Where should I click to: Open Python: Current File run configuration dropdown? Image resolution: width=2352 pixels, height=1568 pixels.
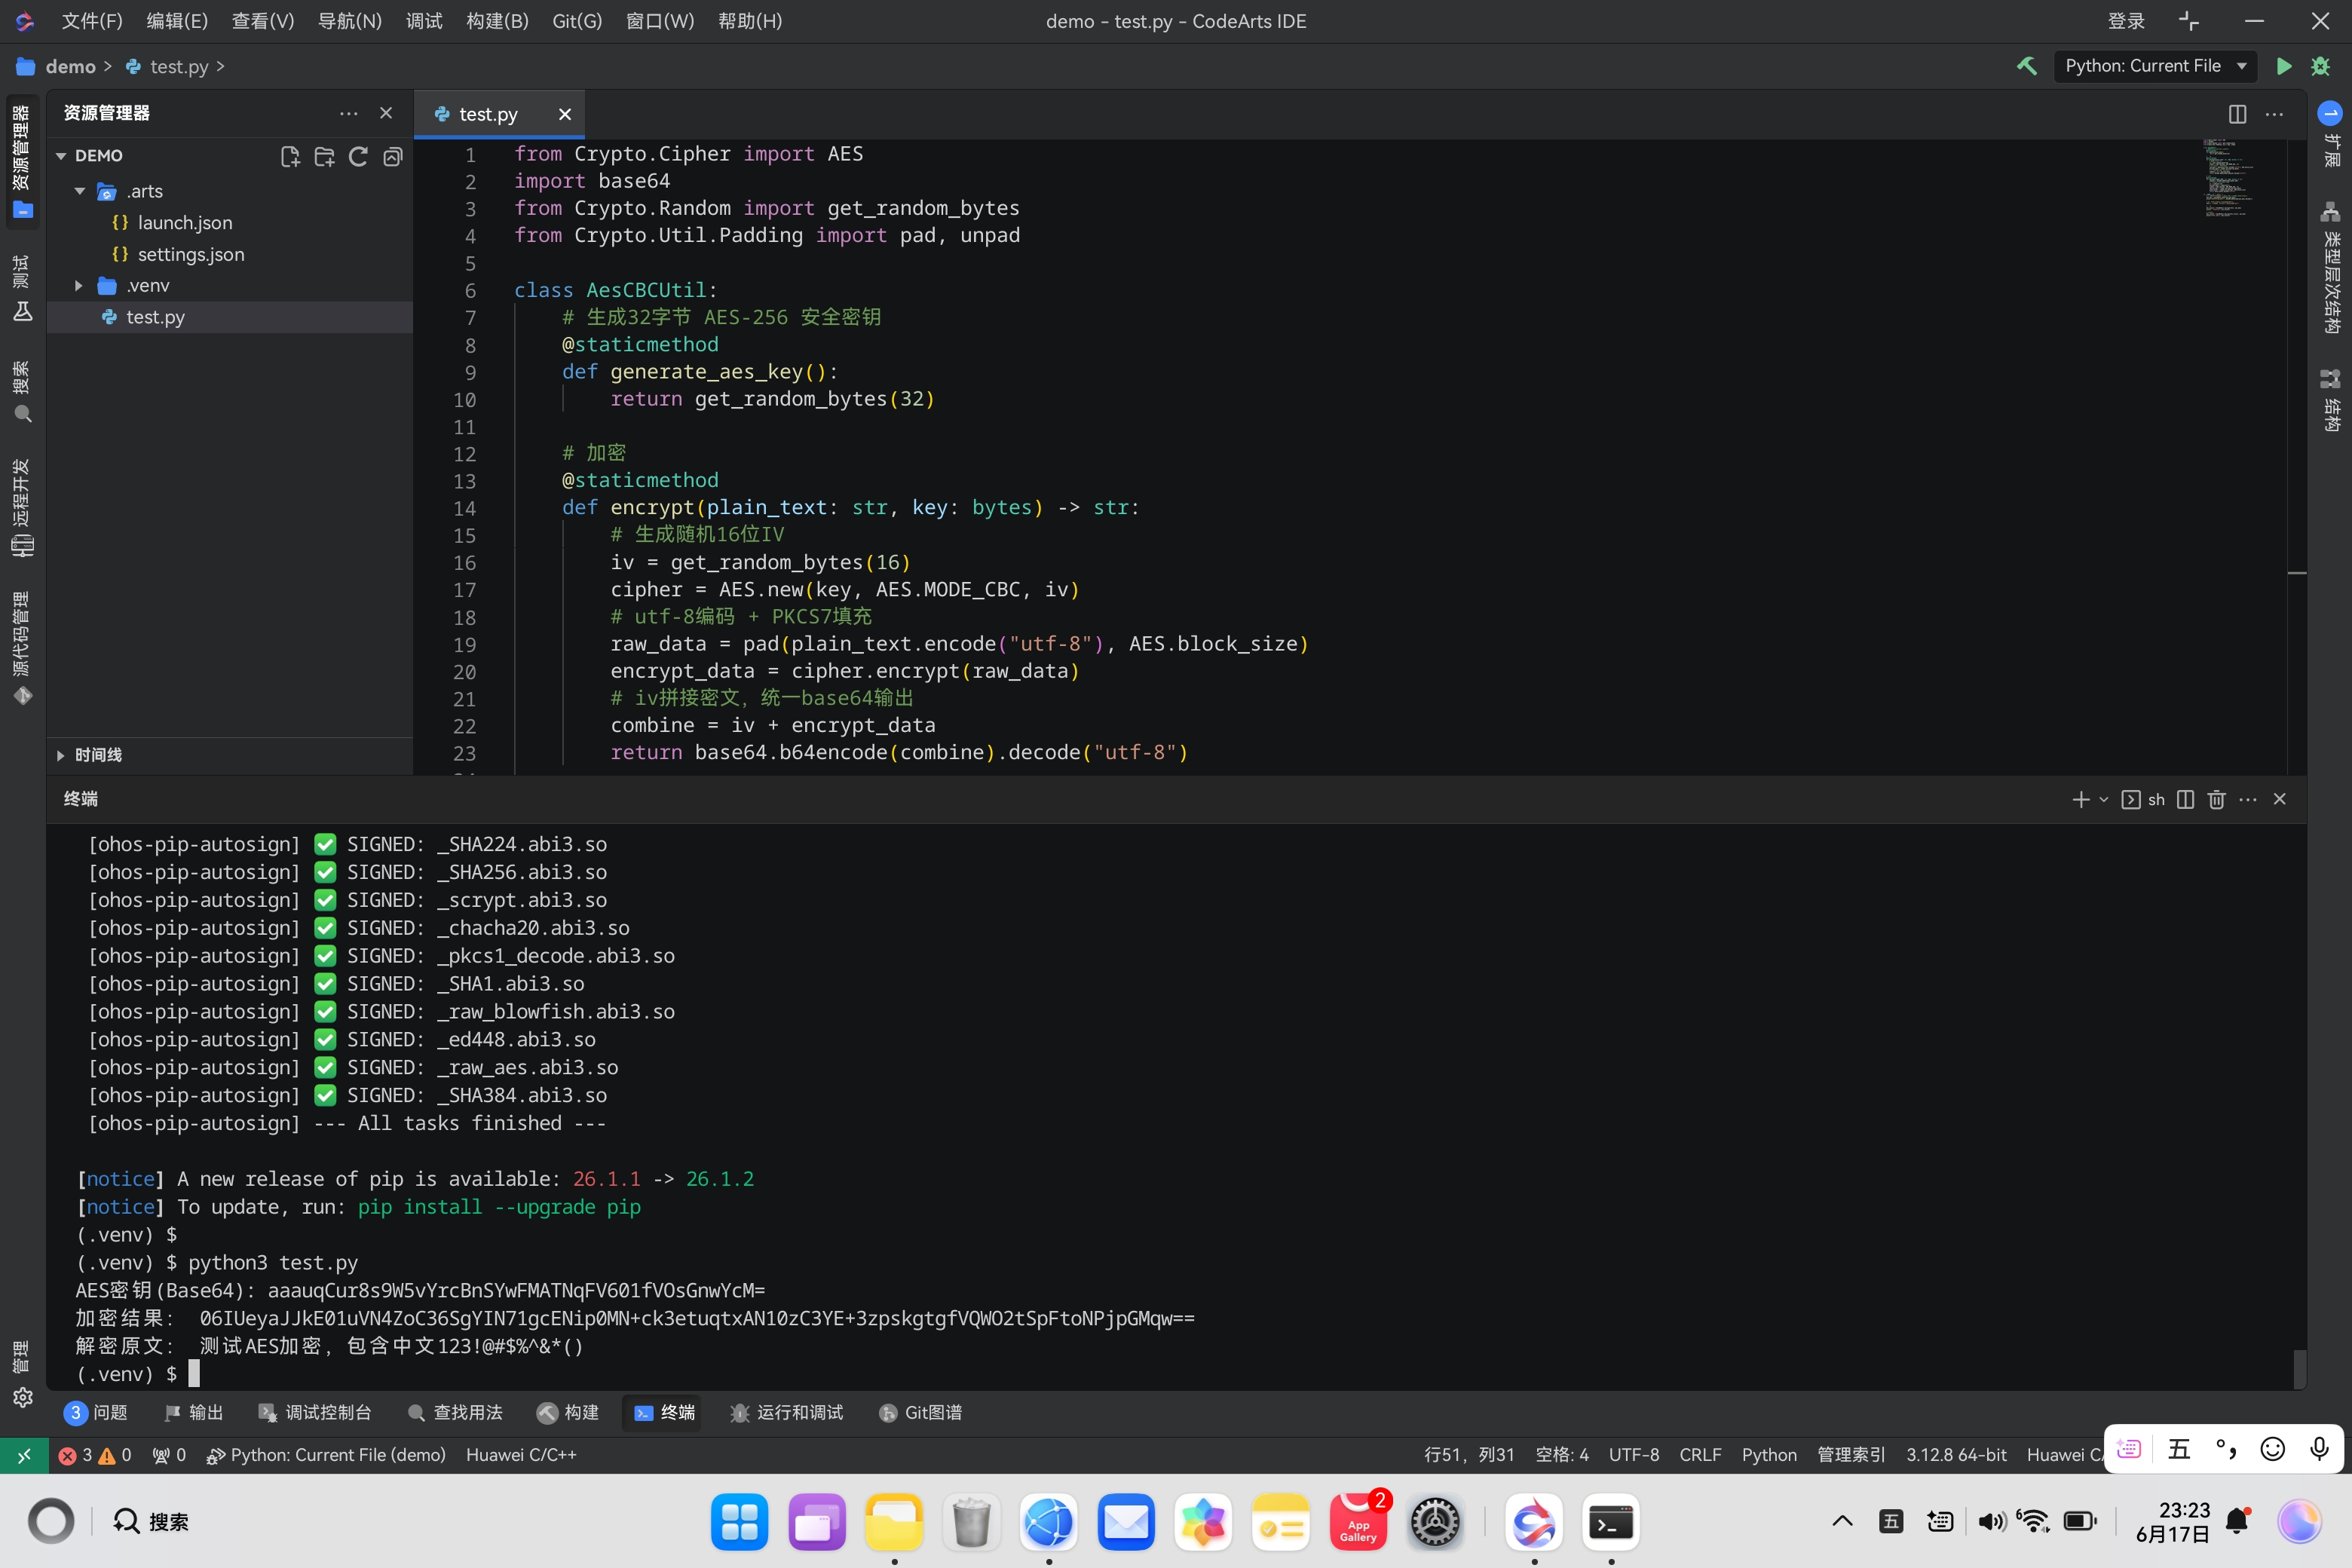pyautogui.click(x=2155, y=66)
